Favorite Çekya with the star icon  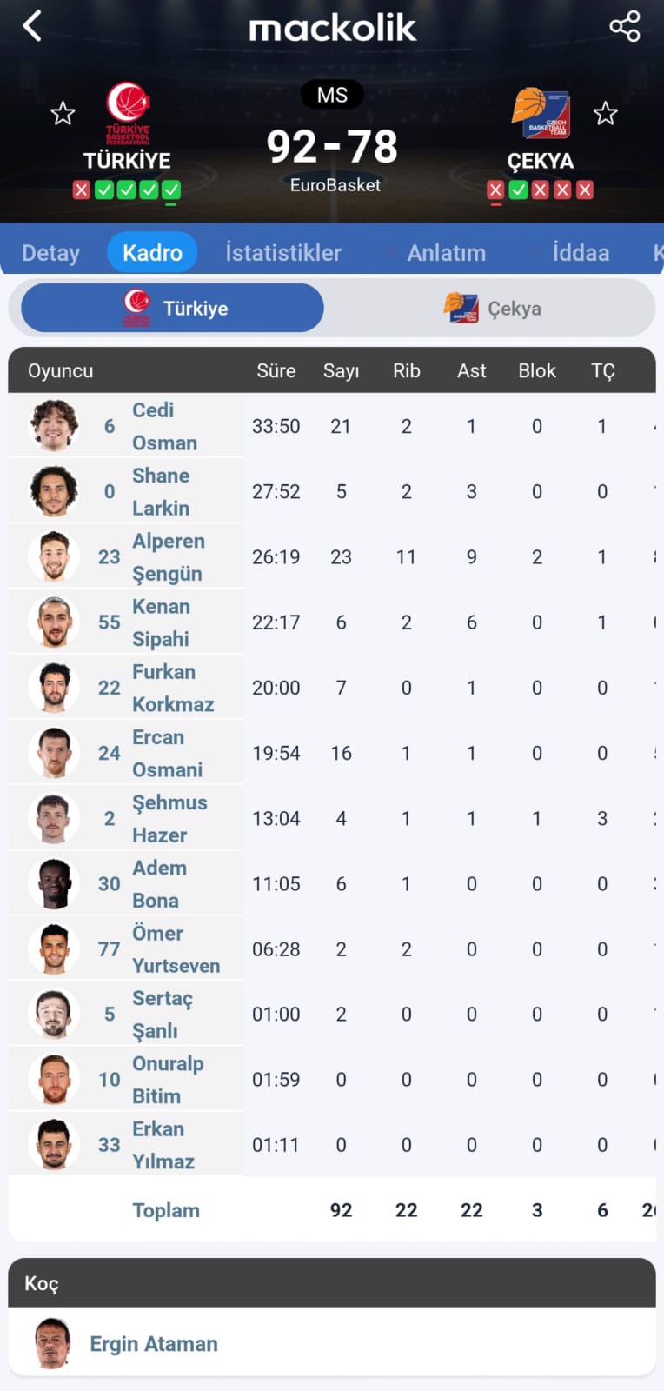pyautogui.click(x=605, y=113)
